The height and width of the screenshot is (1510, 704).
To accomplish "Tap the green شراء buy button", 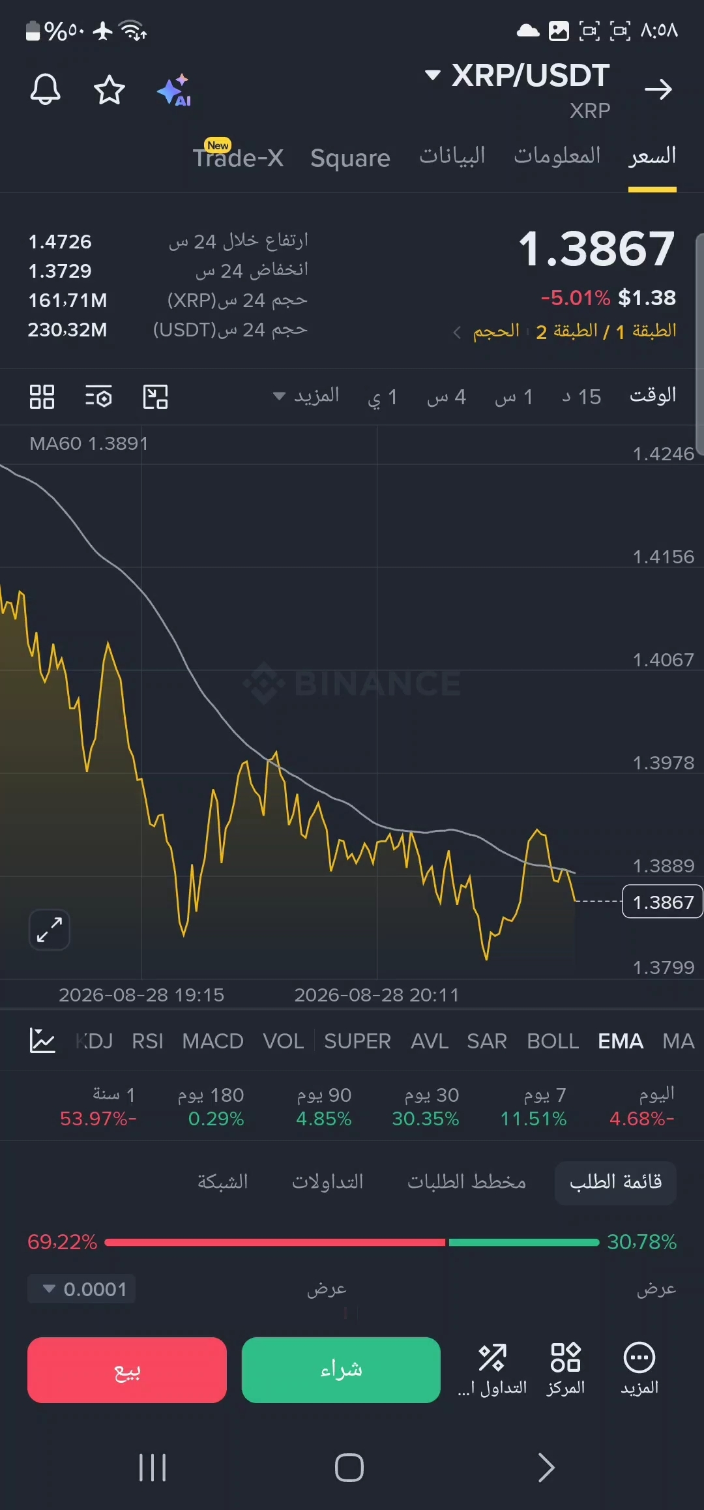I will (341, 1370).
